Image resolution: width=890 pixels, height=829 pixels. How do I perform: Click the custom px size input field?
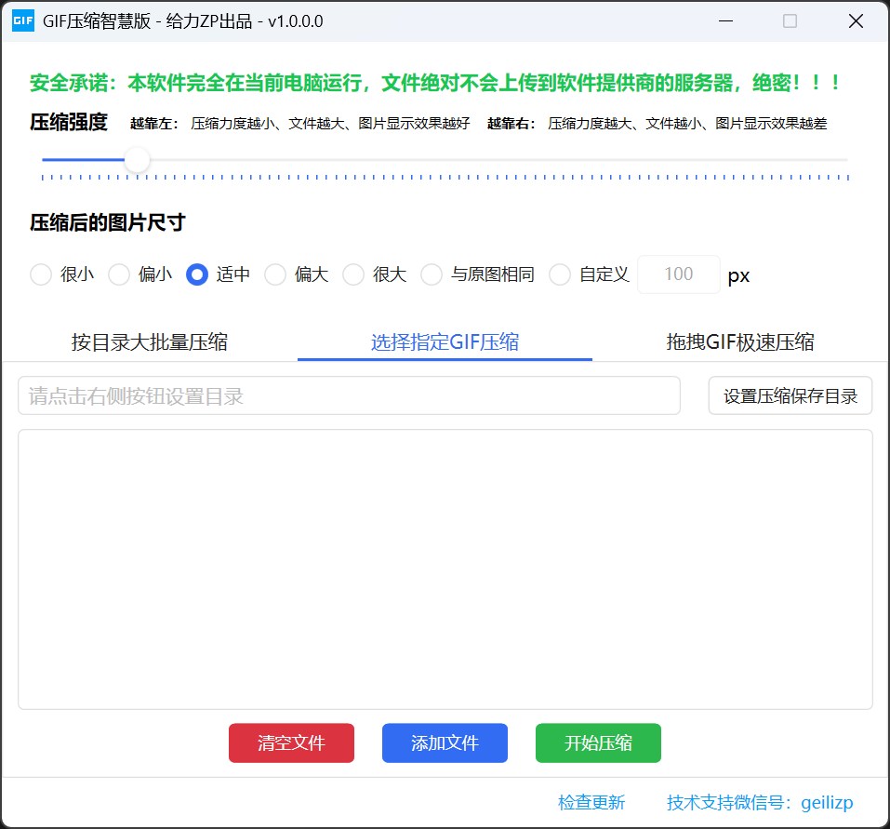point(679,274)
